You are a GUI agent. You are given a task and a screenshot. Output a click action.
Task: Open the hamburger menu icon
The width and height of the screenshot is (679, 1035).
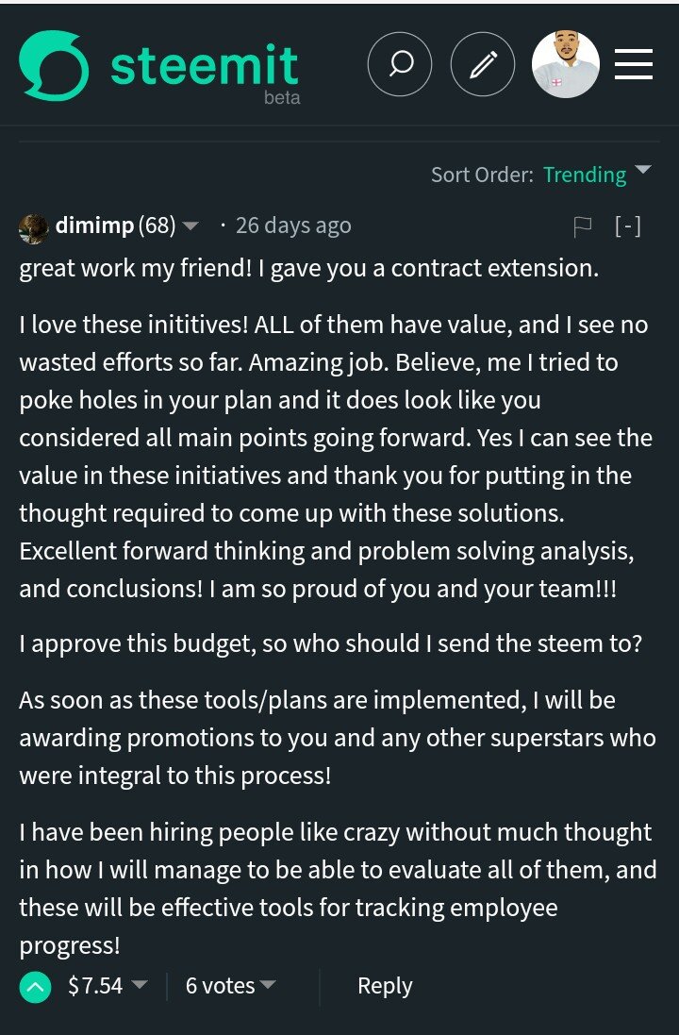pyautogui.click(x=634, y=64)
